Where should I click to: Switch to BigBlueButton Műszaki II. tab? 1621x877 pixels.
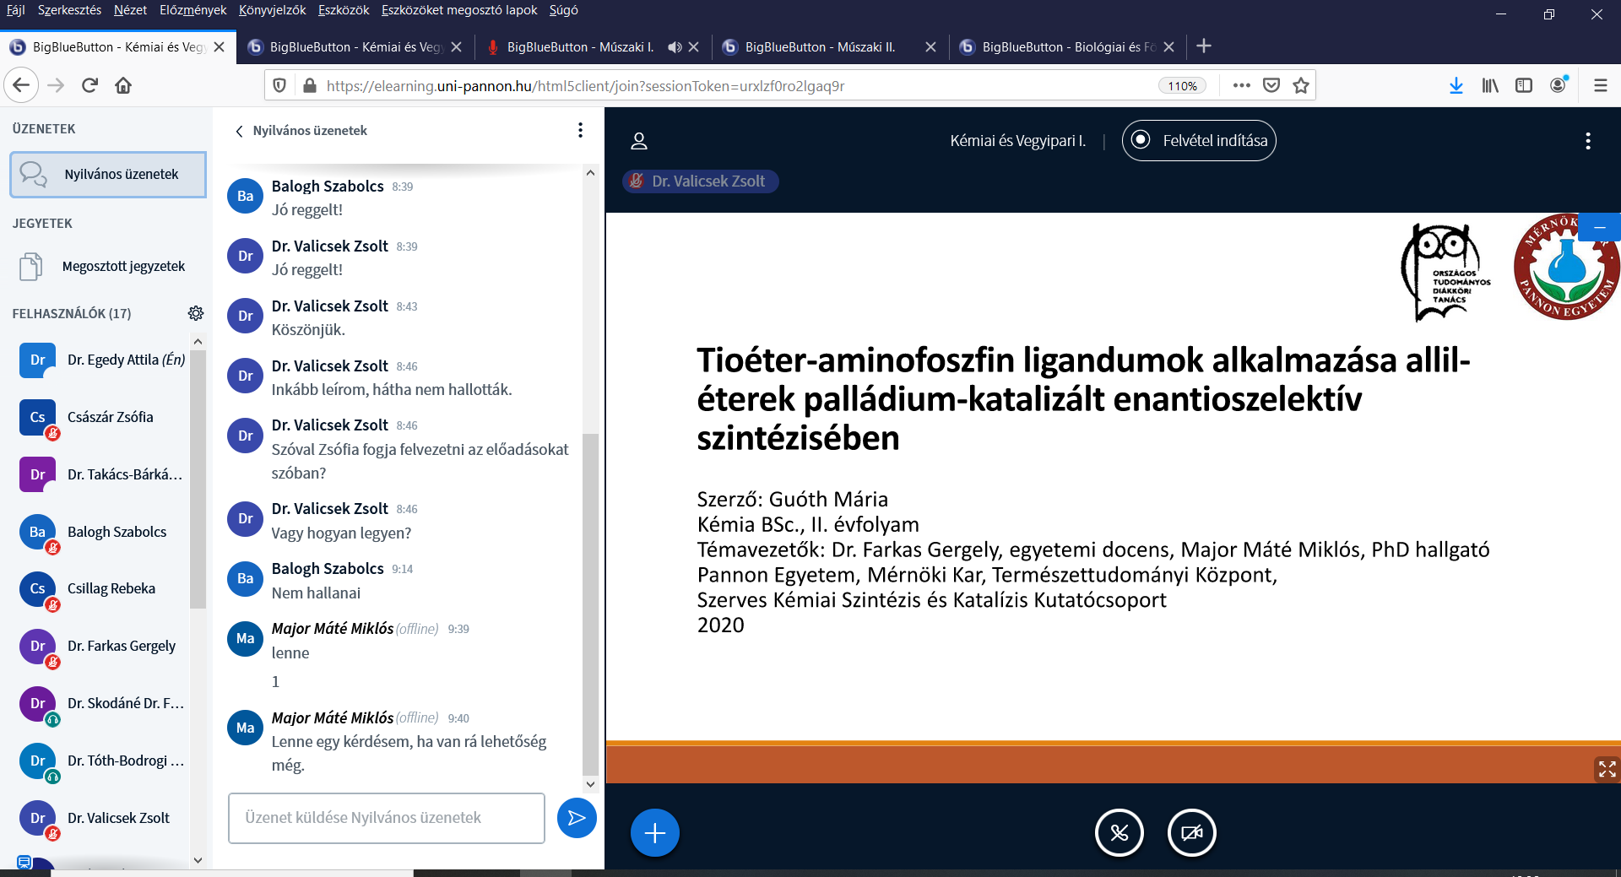tap(819, 47)
